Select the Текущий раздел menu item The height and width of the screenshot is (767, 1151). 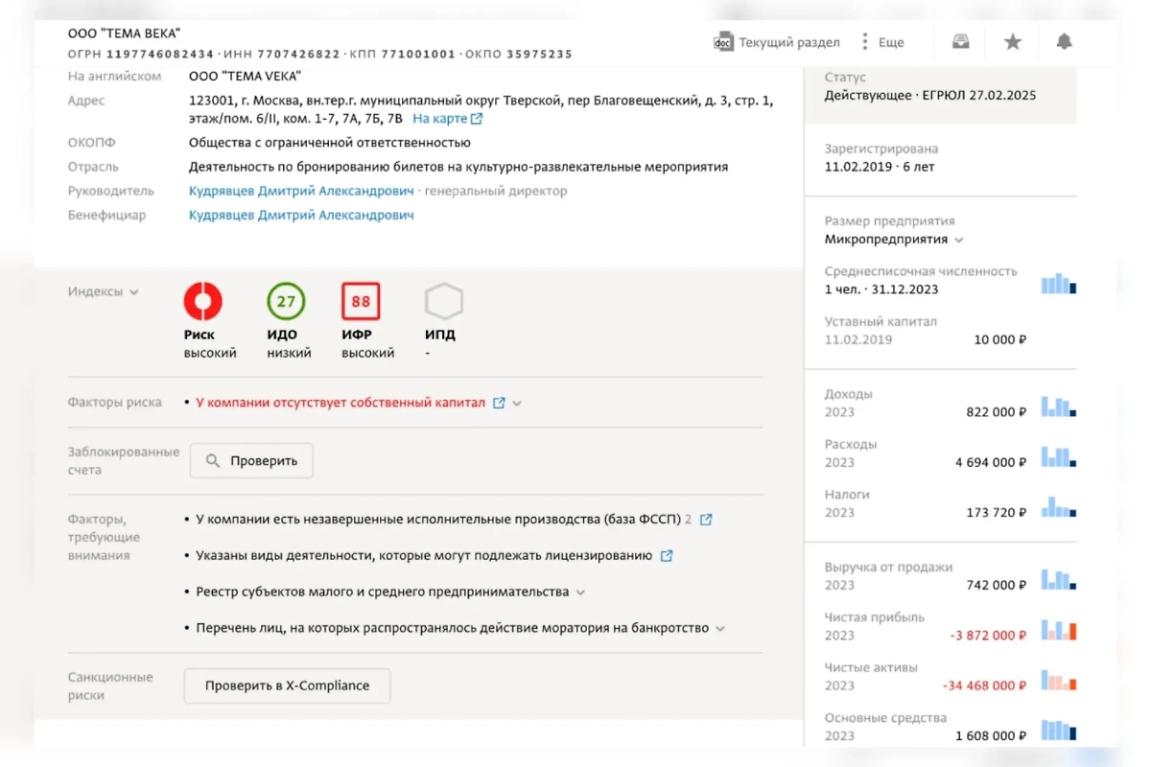click(x=788, y=42)
